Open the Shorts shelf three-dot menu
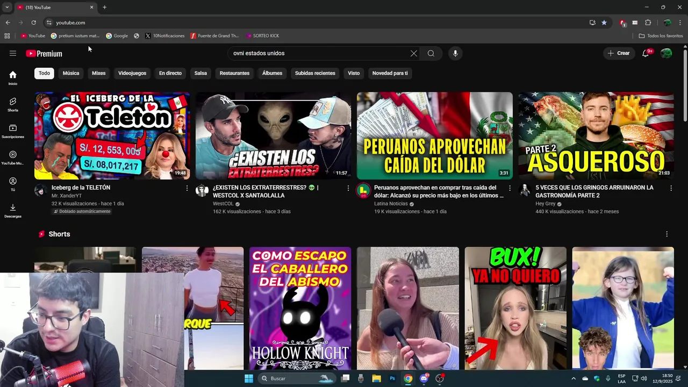Screen dimensions: 688x387 667,234
